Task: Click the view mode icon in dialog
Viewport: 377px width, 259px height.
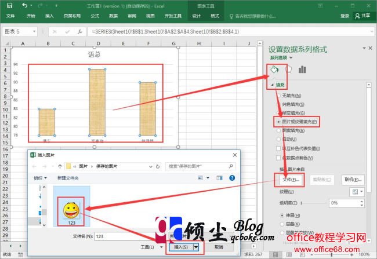Action: click(200, 178)
